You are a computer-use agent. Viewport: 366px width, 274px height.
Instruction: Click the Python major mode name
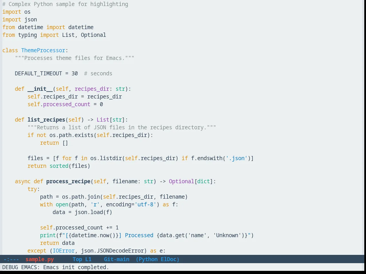tap(148, 259)
